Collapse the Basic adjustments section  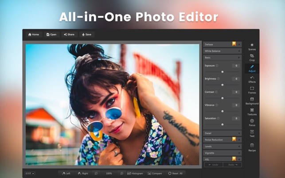coord(222,58)
